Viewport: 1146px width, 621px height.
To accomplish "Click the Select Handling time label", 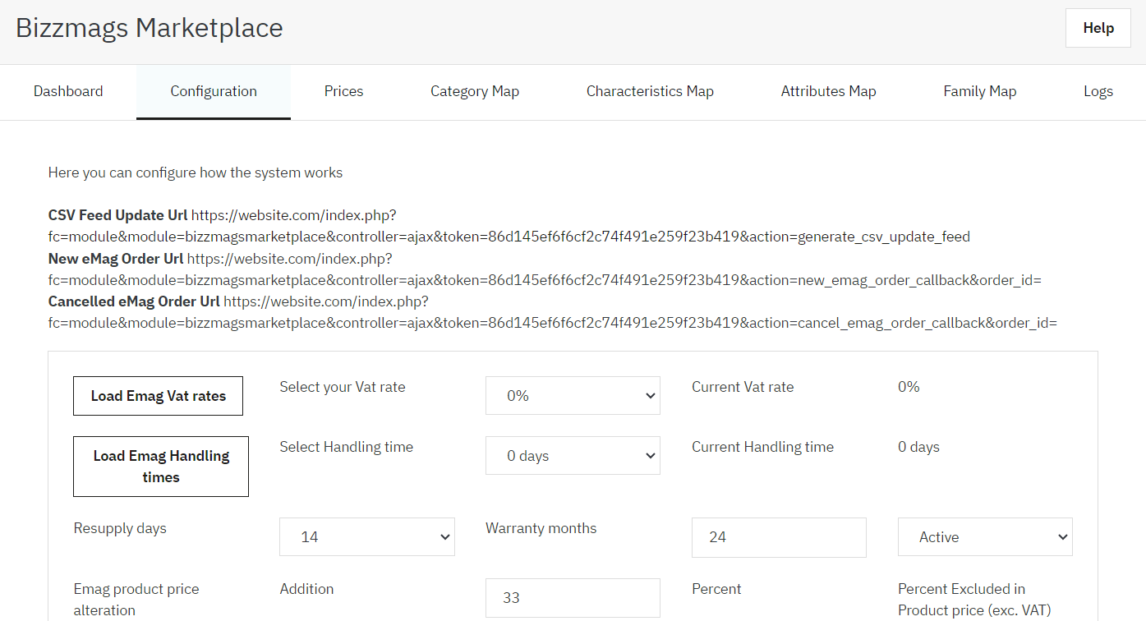I will [346, 447].
